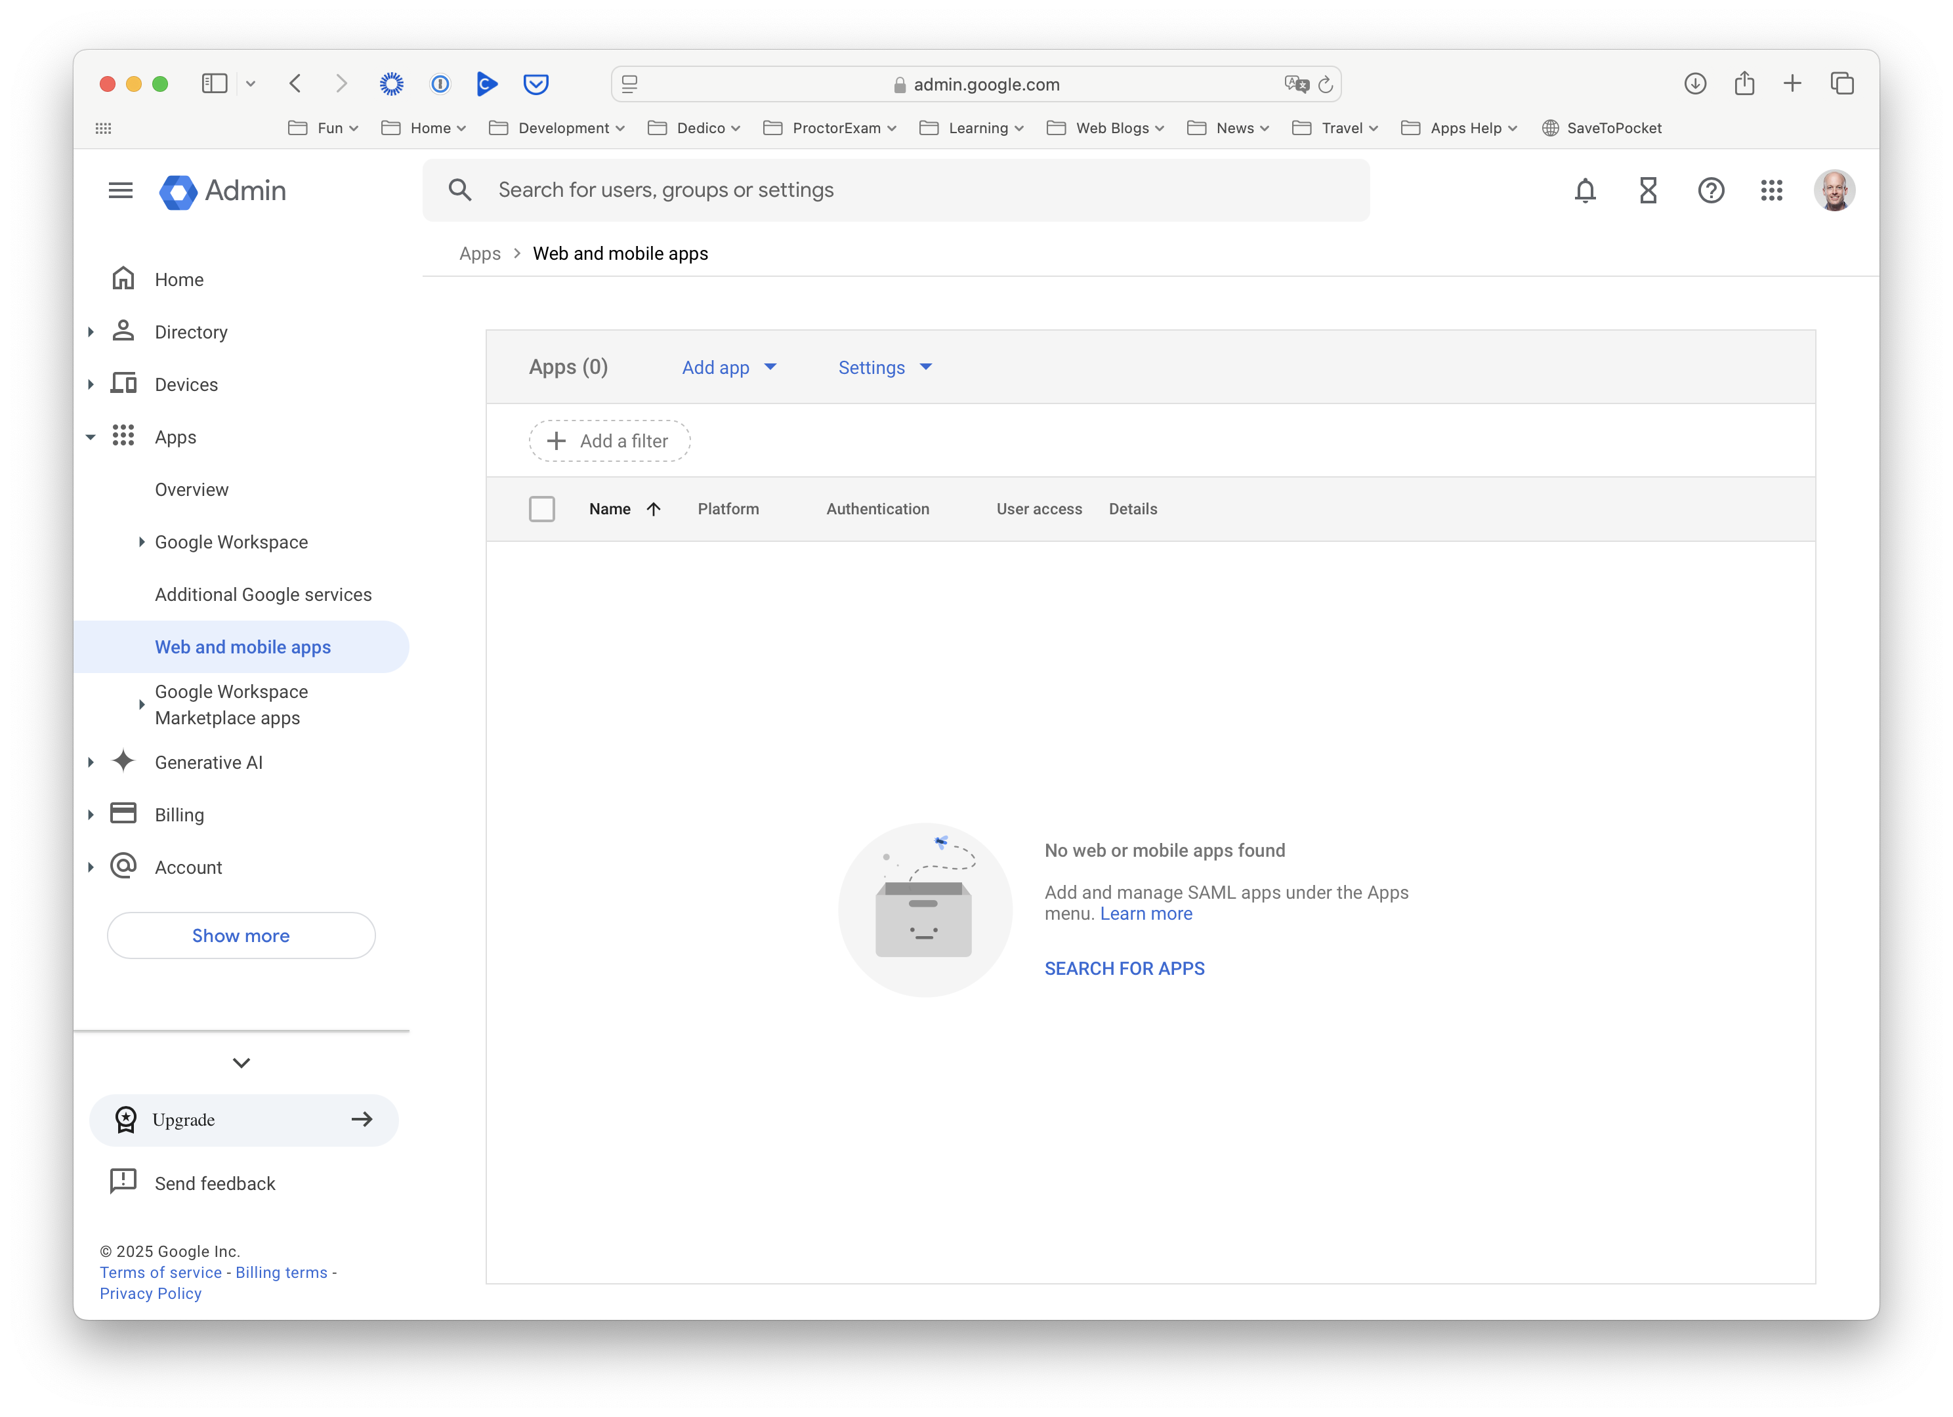Click the Generative AI sparkle icon
The width and height of the screenshot is (1953, 1417).
click(x=123, y=761)
